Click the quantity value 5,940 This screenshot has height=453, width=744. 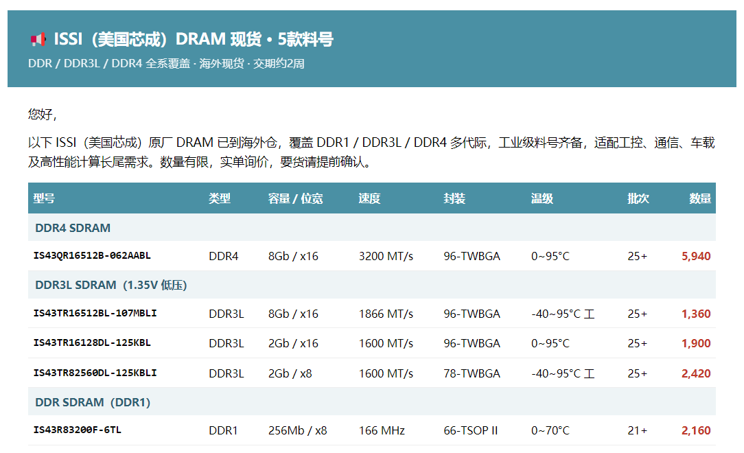coord(696,256)
